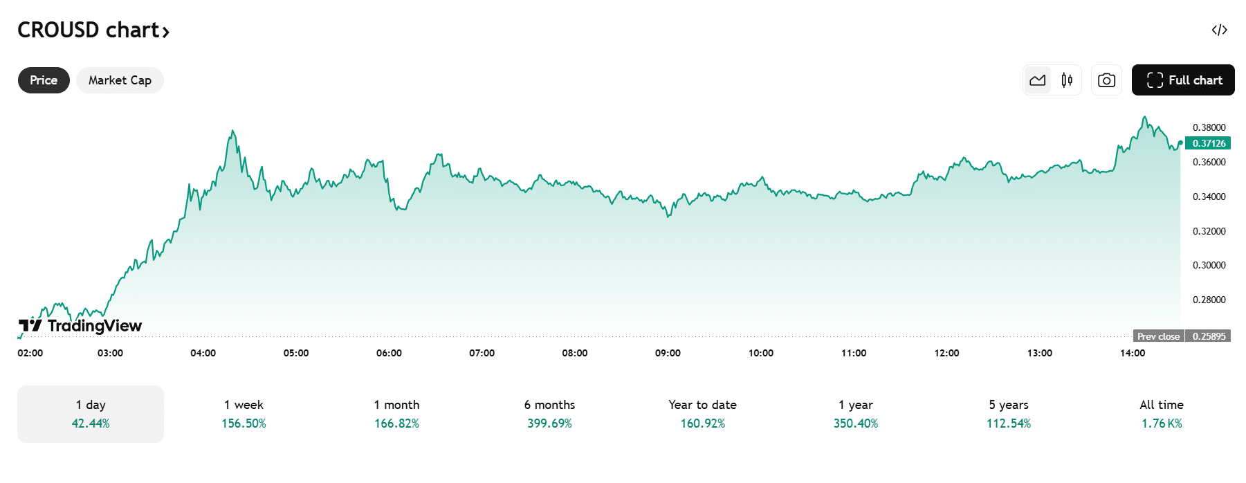1246x483 pixels.
Task: Toggle the Market Cap view
Action: 120,80
